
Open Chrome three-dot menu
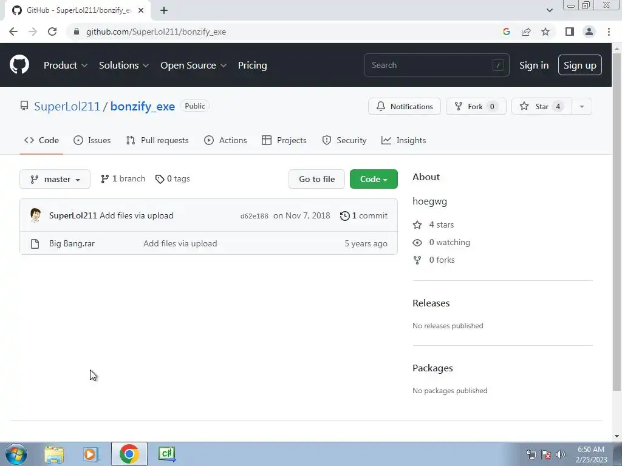click(609, 32)
